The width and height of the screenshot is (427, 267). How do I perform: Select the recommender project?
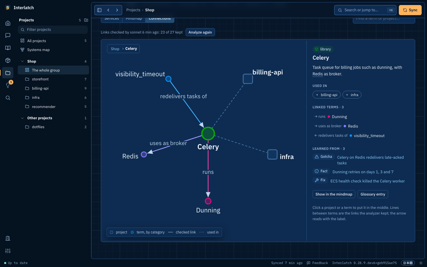tap(53, 107)
